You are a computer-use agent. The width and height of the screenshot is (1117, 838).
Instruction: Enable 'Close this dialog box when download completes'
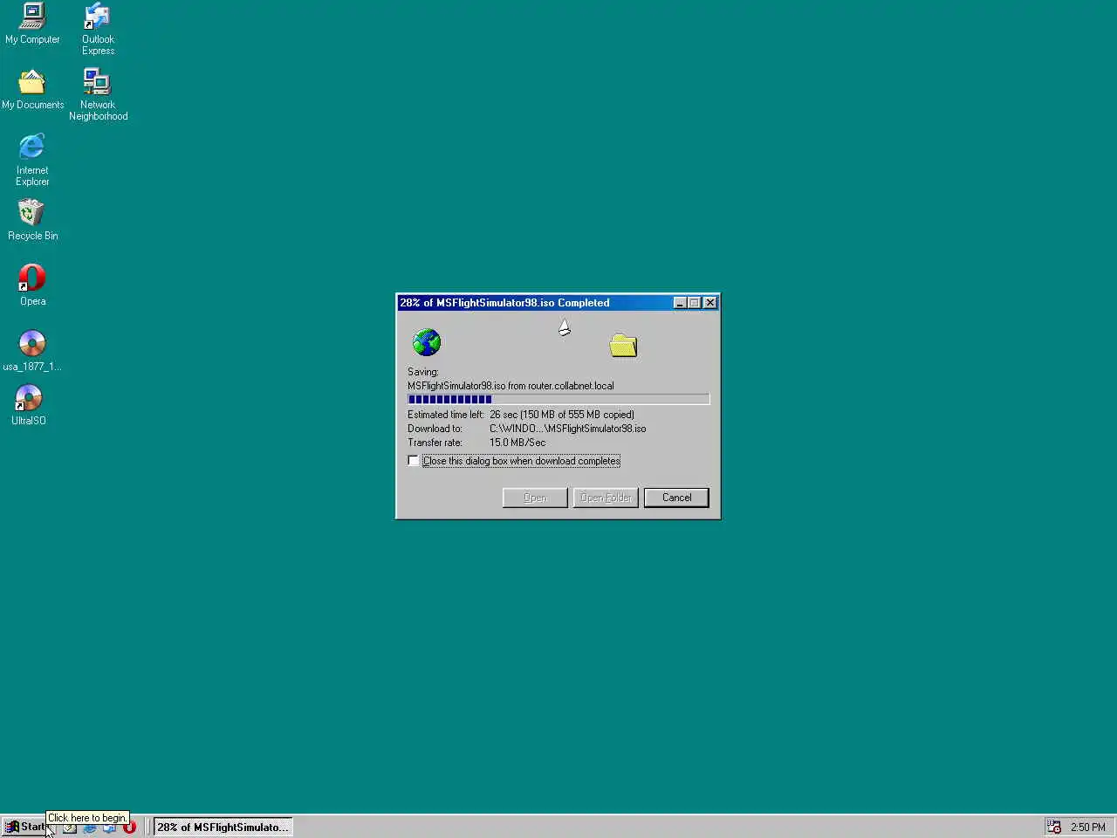pyautogui.click(x=414, y=461)
